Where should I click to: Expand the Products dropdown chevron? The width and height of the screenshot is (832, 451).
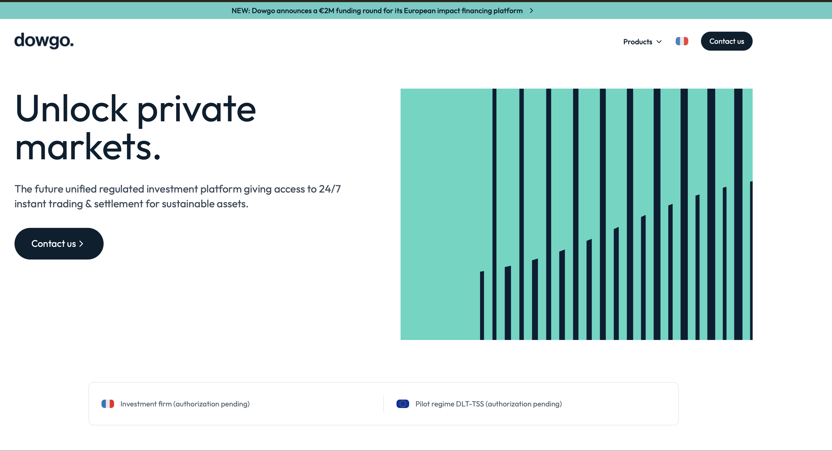(x=659, y=42)
